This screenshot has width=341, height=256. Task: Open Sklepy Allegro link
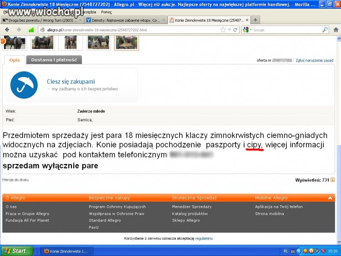[186, 221]
